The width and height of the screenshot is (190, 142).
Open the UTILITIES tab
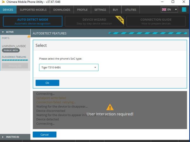coord(130,10)
